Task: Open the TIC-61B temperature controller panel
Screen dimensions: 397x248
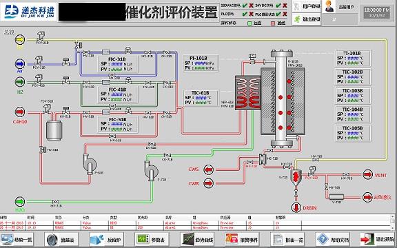Action: pyautogui.click(x=201, y=98)
